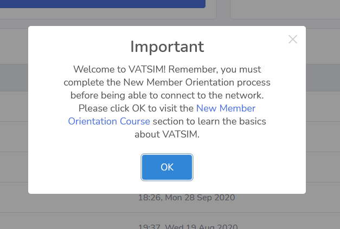Select the 18:26, Mon 28 Sep 2020 entry
The image size is (340, 229).
click(x=187, y=198)
